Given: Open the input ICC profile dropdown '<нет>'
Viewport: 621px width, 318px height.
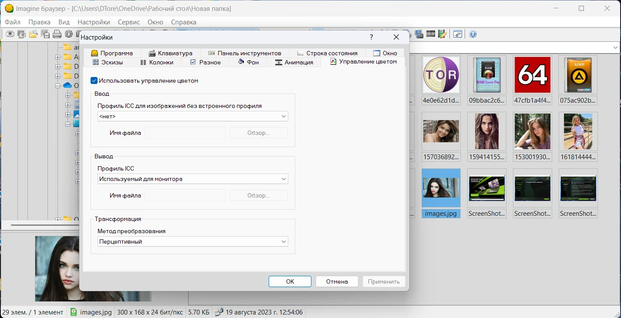Looking at the screenshot, I should 192,117.
